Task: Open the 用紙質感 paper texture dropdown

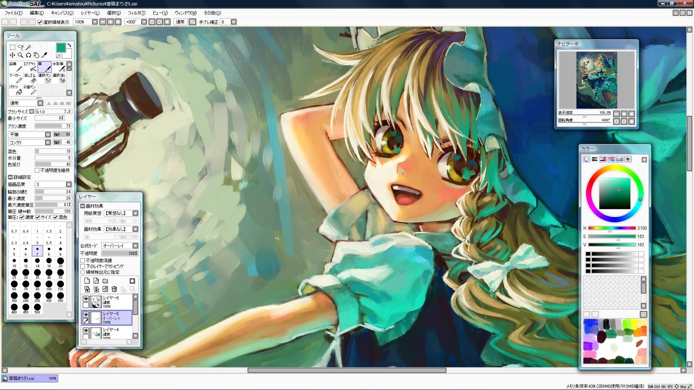Action: (121, 213)
